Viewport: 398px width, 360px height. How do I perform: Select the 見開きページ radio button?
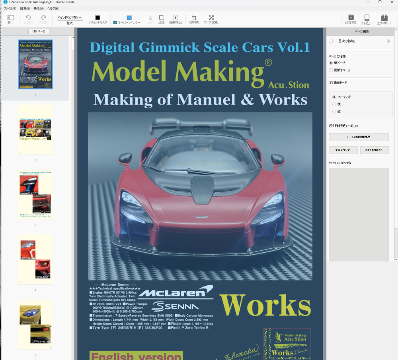pyautogui.click(x=331, y=70)
